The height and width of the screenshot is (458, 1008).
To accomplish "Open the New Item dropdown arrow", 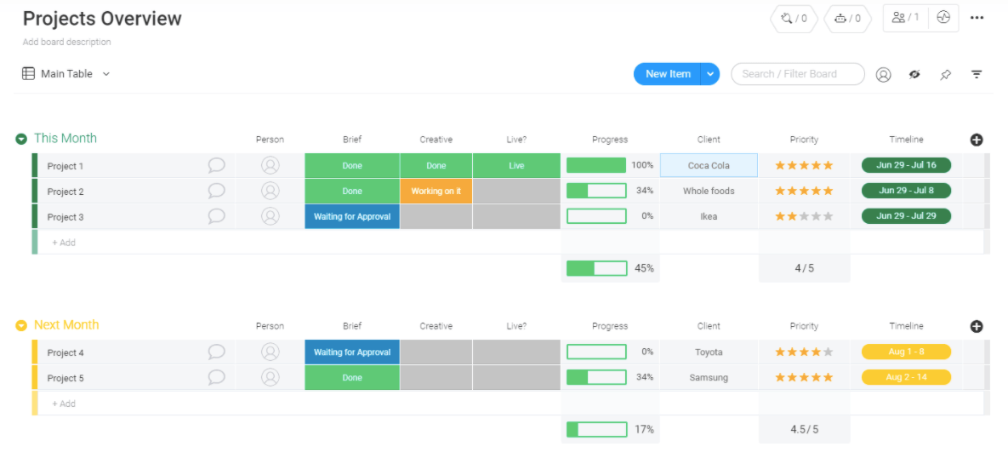I will pos(709,74).
